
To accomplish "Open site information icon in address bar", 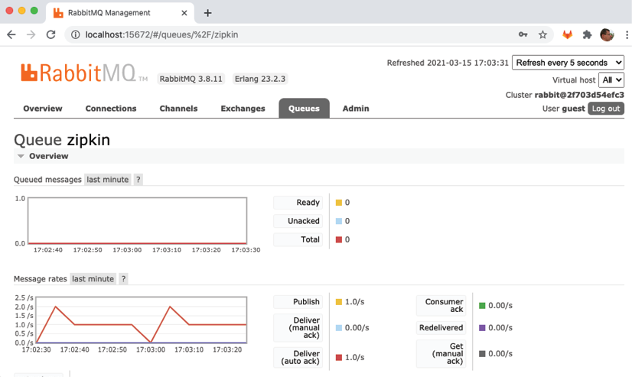I will (76, 34).
